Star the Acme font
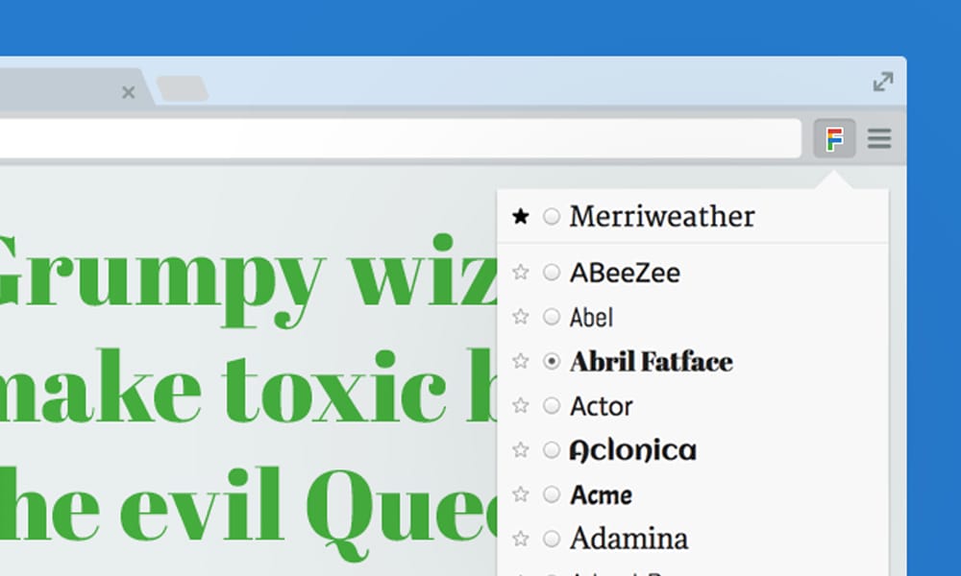961x576 pixels. coord(520,495)
